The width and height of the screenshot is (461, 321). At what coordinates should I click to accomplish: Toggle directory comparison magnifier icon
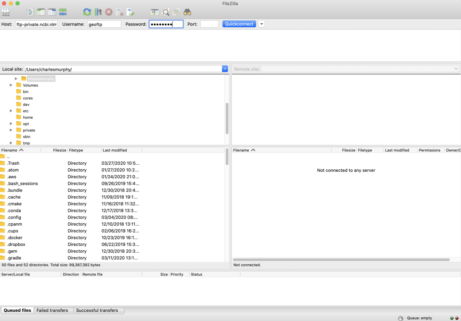point(166,12)
